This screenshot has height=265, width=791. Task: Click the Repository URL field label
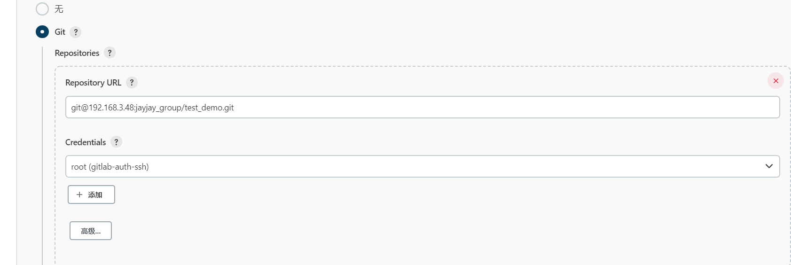pyautogui.click(x=93, y=83)
